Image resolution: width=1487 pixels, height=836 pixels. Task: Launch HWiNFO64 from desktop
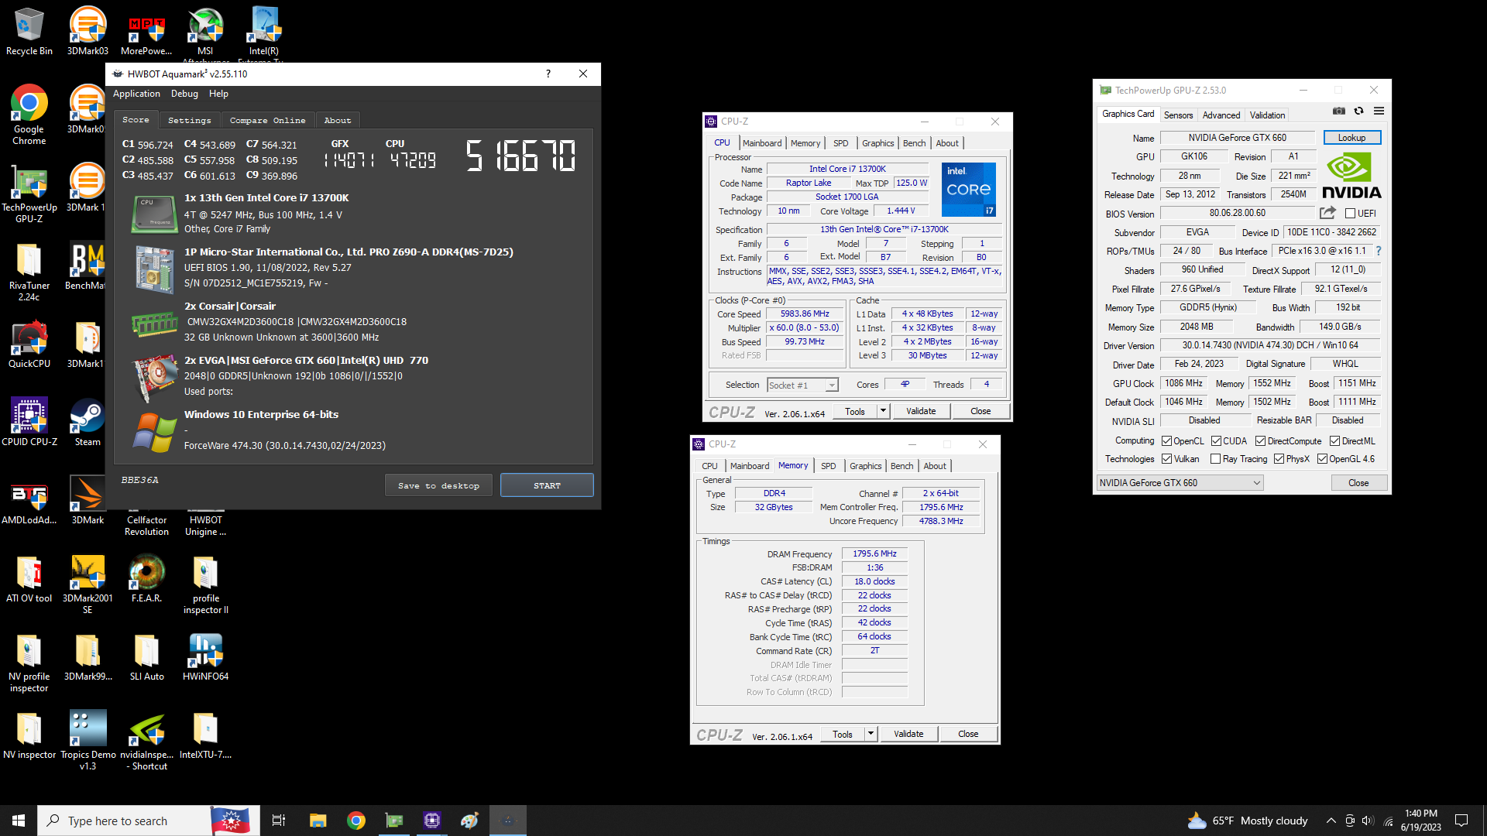205,656
